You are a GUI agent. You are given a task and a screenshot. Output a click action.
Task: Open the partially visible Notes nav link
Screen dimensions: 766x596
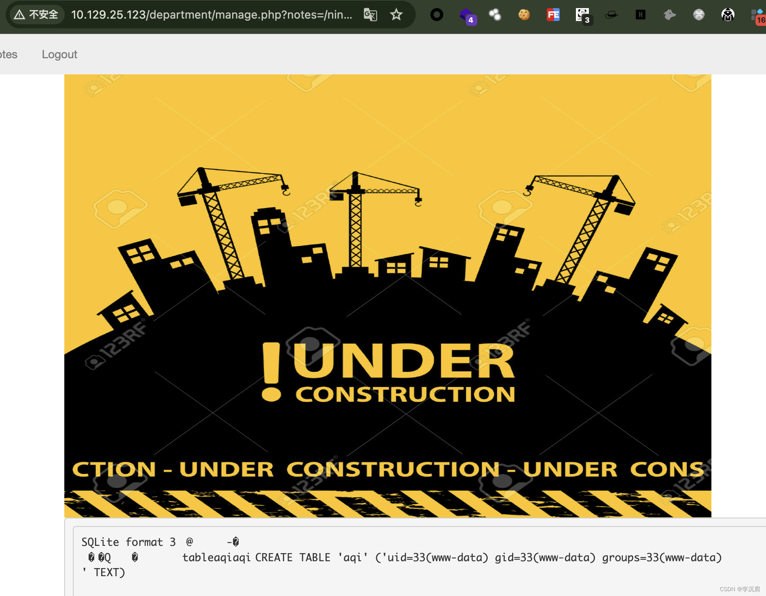click(8, 54)
